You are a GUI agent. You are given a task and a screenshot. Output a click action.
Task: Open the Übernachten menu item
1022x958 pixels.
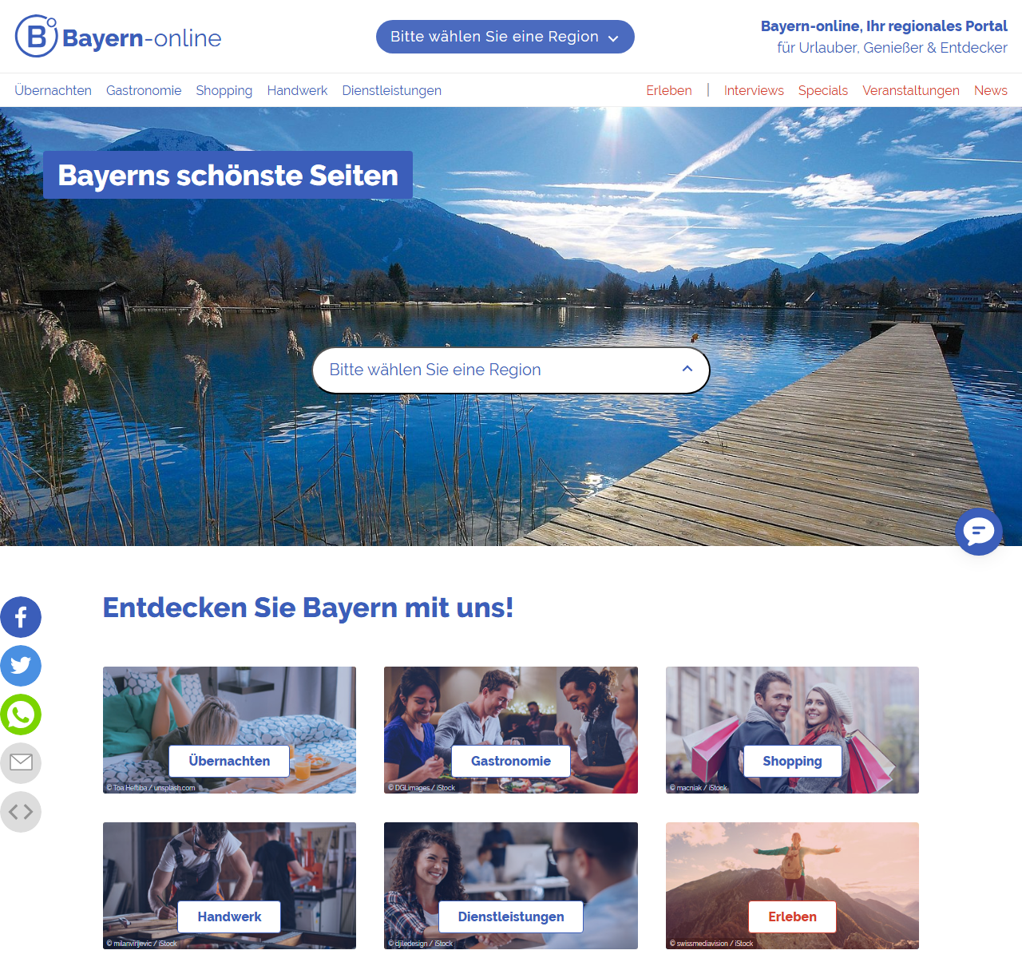pyautogui.click(x=53, y=90)
